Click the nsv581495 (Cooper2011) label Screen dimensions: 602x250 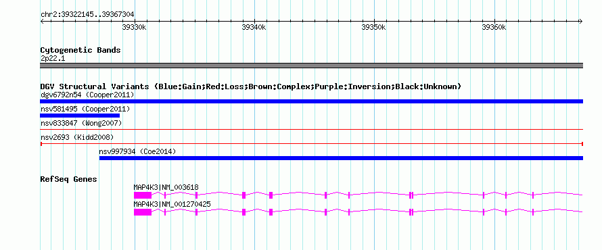coord(85,109)
